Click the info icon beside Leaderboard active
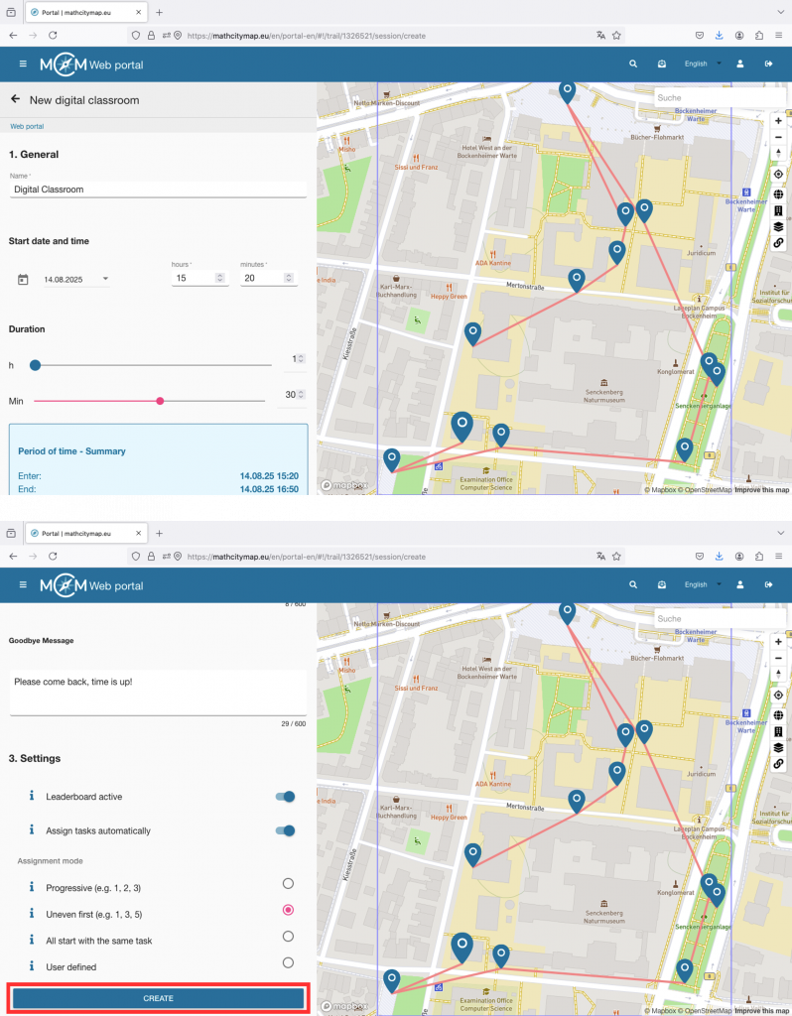This screenshot has width=792, height=1016. (x=31, y=796)
